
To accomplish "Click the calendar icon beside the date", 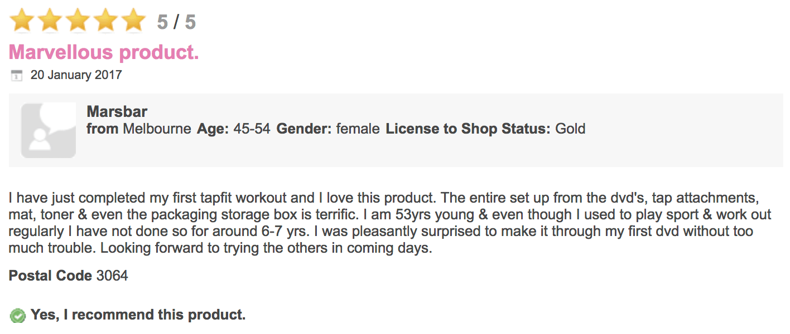I will pos(17,75).
